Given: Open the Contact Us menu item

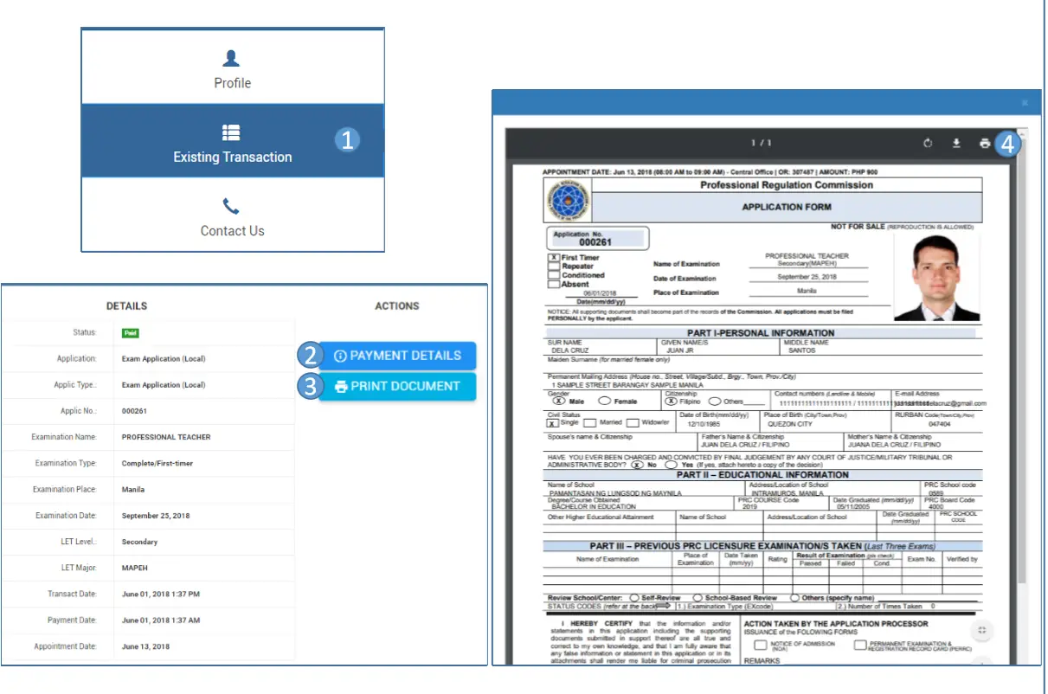Looking at the screenshot, I should pyautogui.click(x=233, y=215).
